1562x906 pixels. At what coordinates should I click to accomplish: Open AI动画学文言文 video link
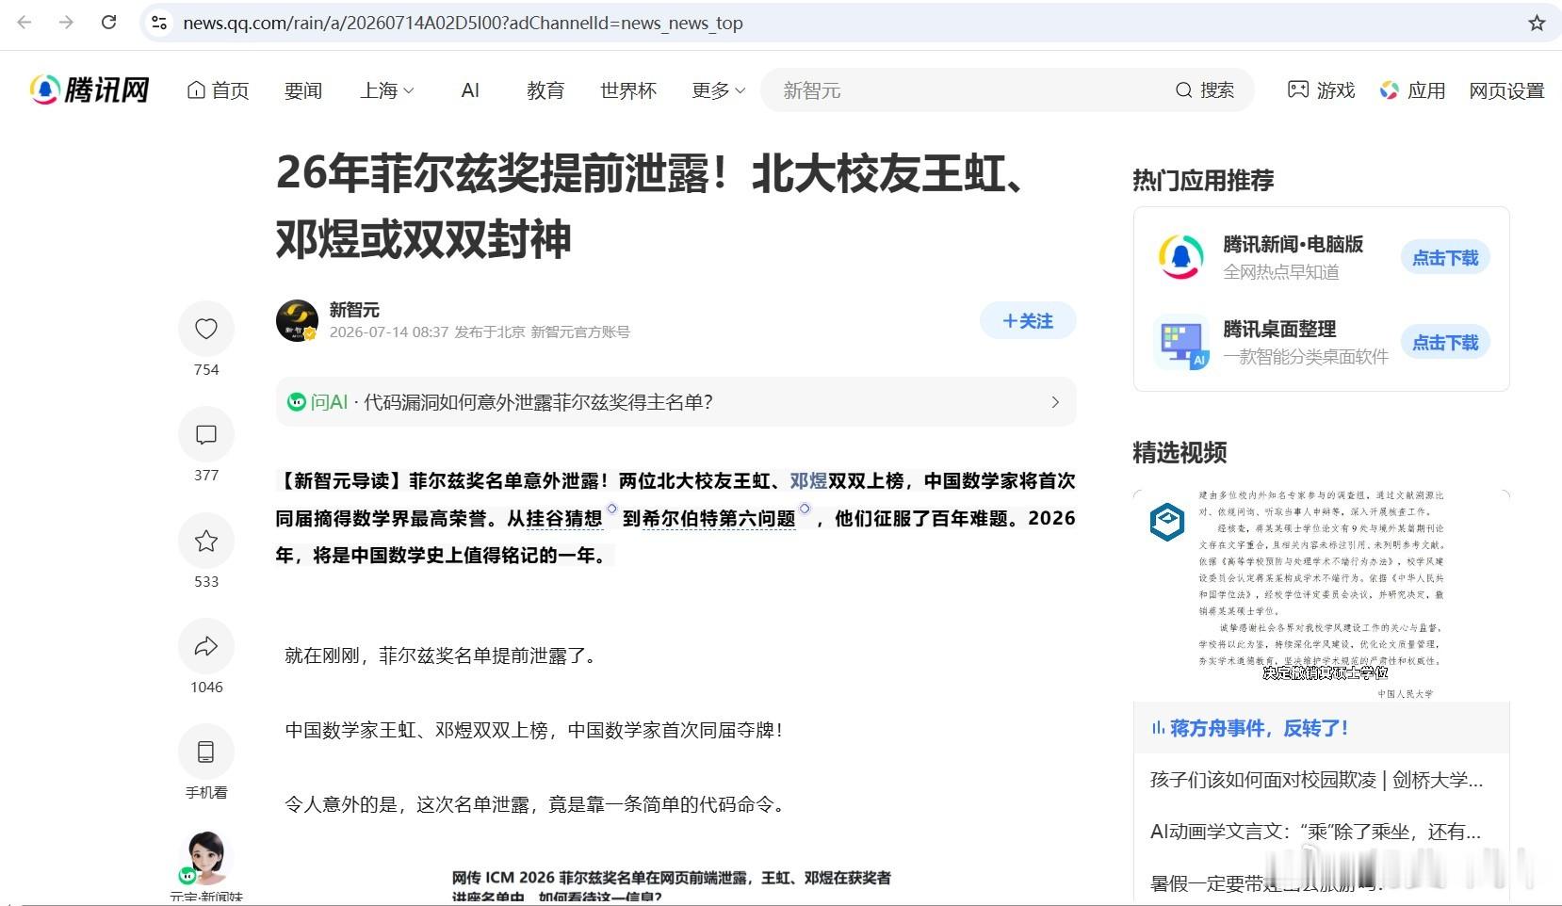tap(1316, 832)
